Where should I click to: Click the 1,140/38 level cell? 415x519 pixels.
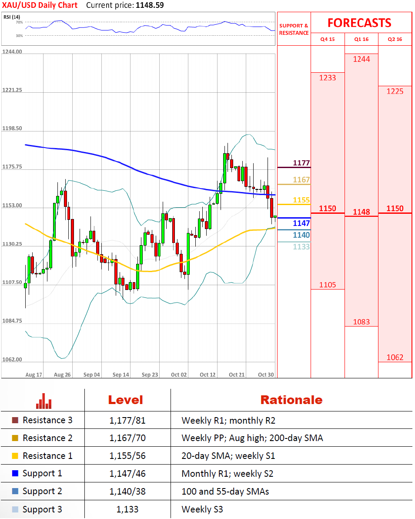point(127,492)
